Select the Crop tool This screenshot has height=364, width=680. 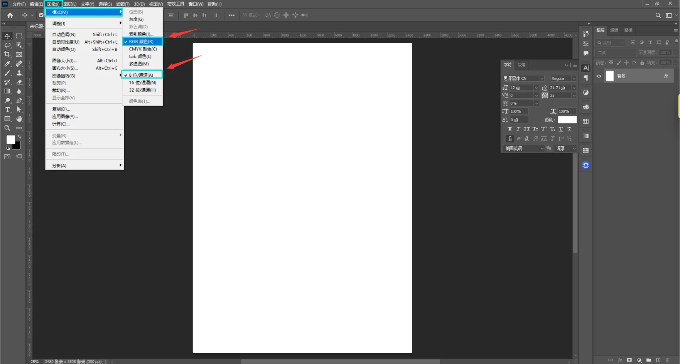click(x=7, y=55)
